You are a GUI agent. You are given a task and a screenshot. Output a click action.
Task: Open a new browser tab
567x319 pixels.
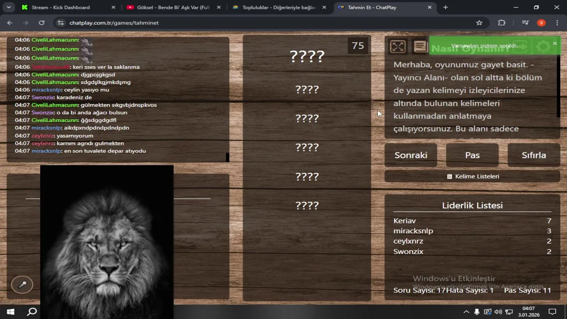click(x=446, y=7)
